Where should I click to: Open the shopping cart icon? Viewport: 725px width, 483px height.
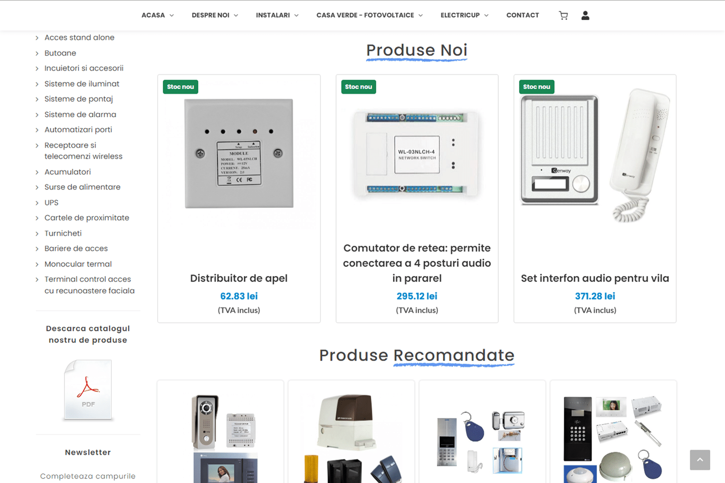pos(563,16)
